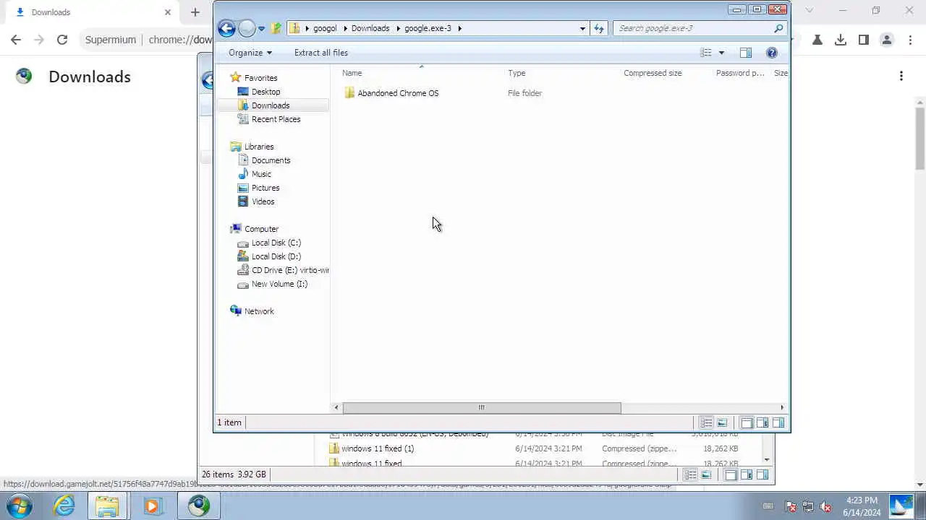
Task: Open browser downloads toolbar icon
Action: [840, 40]
